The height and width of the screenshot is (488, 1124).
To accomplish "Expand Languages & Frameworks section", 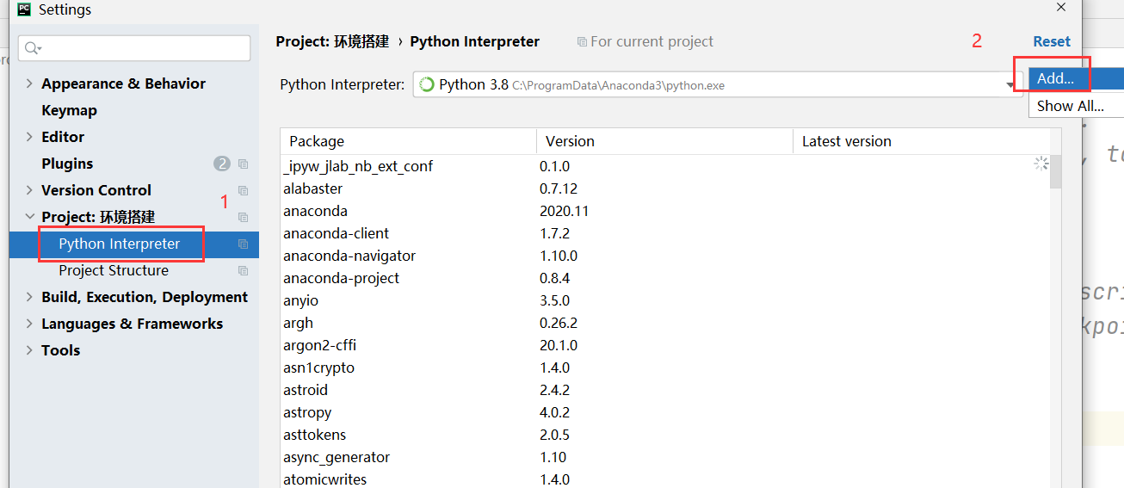I will tap(29, 324).
